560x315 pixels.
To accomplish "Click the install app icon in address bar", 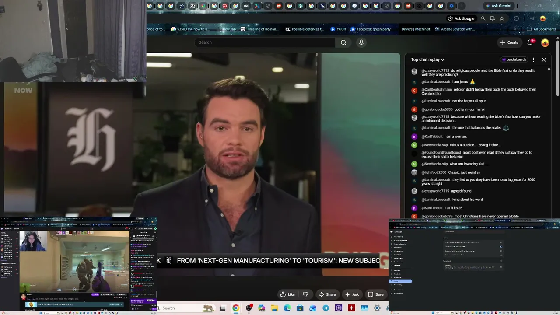I will 492,18.
